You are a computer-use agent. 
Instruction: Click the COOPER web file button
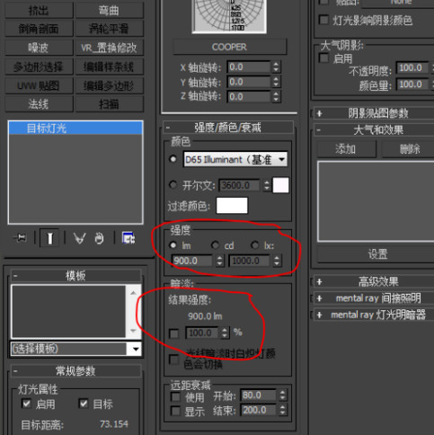point(229,47)
